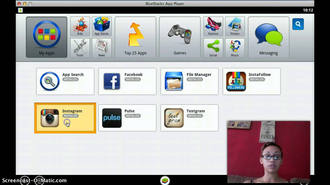Click the INSTALLED badge under Instagram

70,116
